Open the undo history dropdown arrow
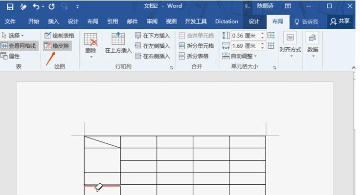Screen dimensions: 360x195 point(43,7)
